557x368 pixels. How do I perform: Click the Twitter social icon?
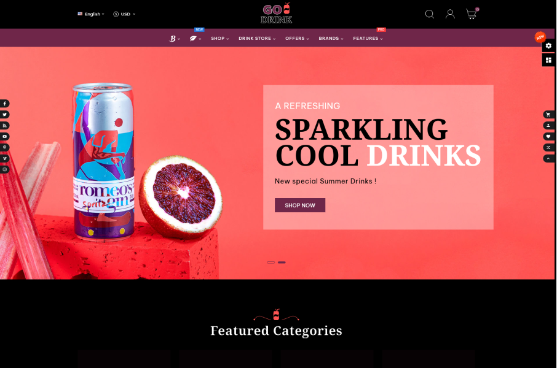pyautogui.click(x=5, y=115)
